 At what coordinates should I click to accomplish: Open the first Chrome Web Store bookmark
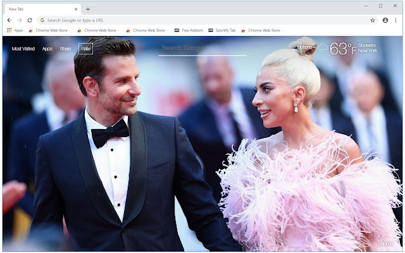(x=49, y=30)
